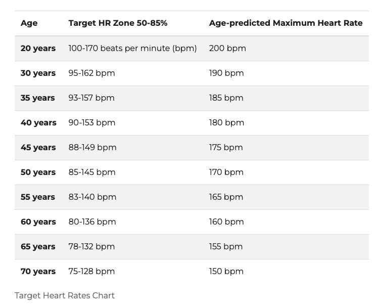Select the 20 years row label
The height and width of the screenshot is (308, 377).
[x=38, y=49]
